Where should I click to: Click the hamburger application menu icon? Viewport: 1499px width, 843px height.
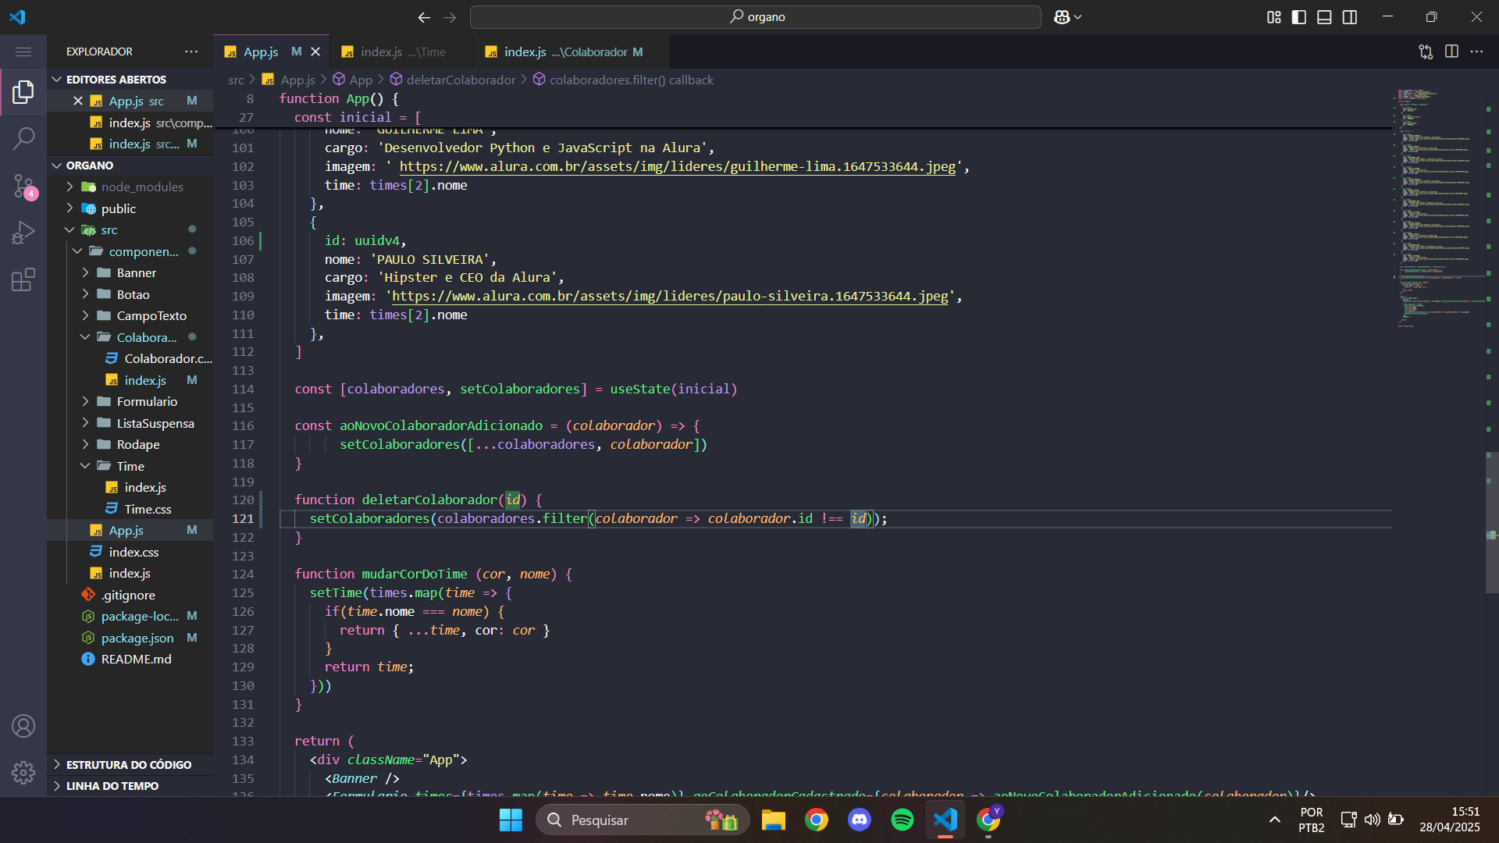click(23, 52)
